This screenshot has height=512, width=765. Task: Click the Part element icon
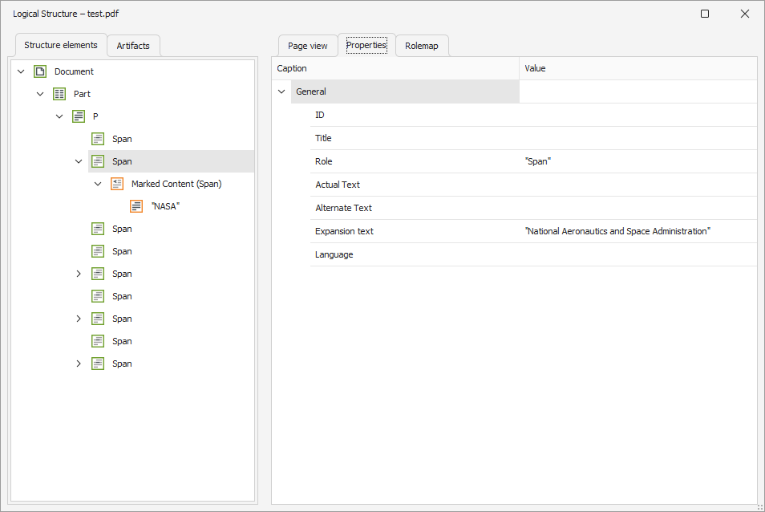[59, 94]
